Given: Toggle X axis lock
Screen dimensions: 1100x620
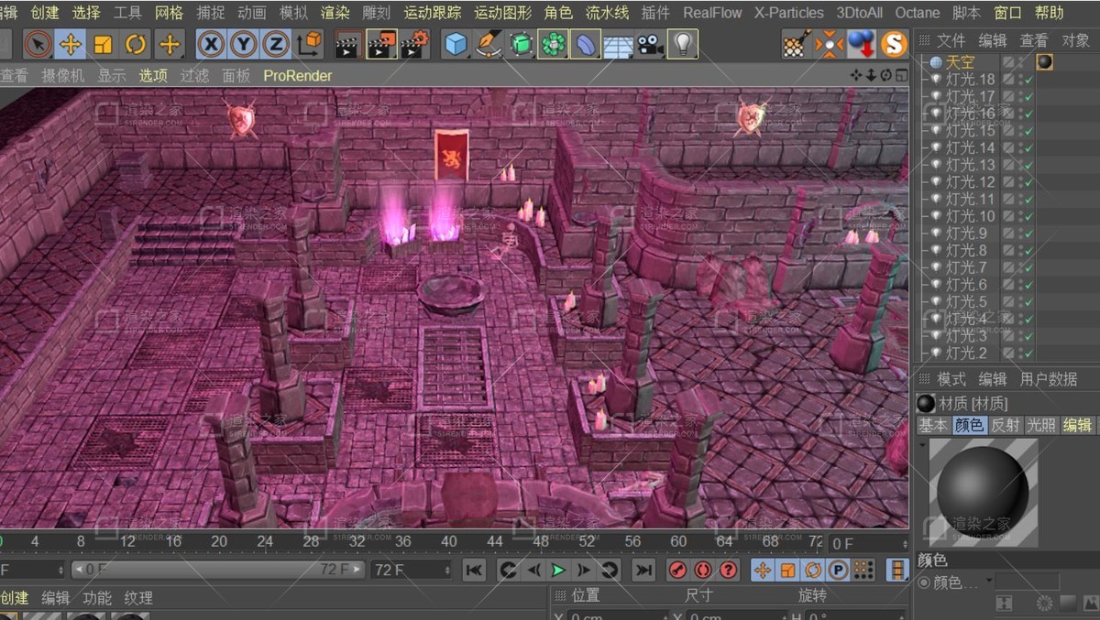Looking at the screenshot, I should point(211,44).
